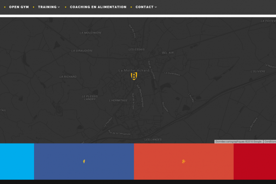Click the Google map data attribution
The width and height of the screenshot is (276, 184).
tap(239, 142)
